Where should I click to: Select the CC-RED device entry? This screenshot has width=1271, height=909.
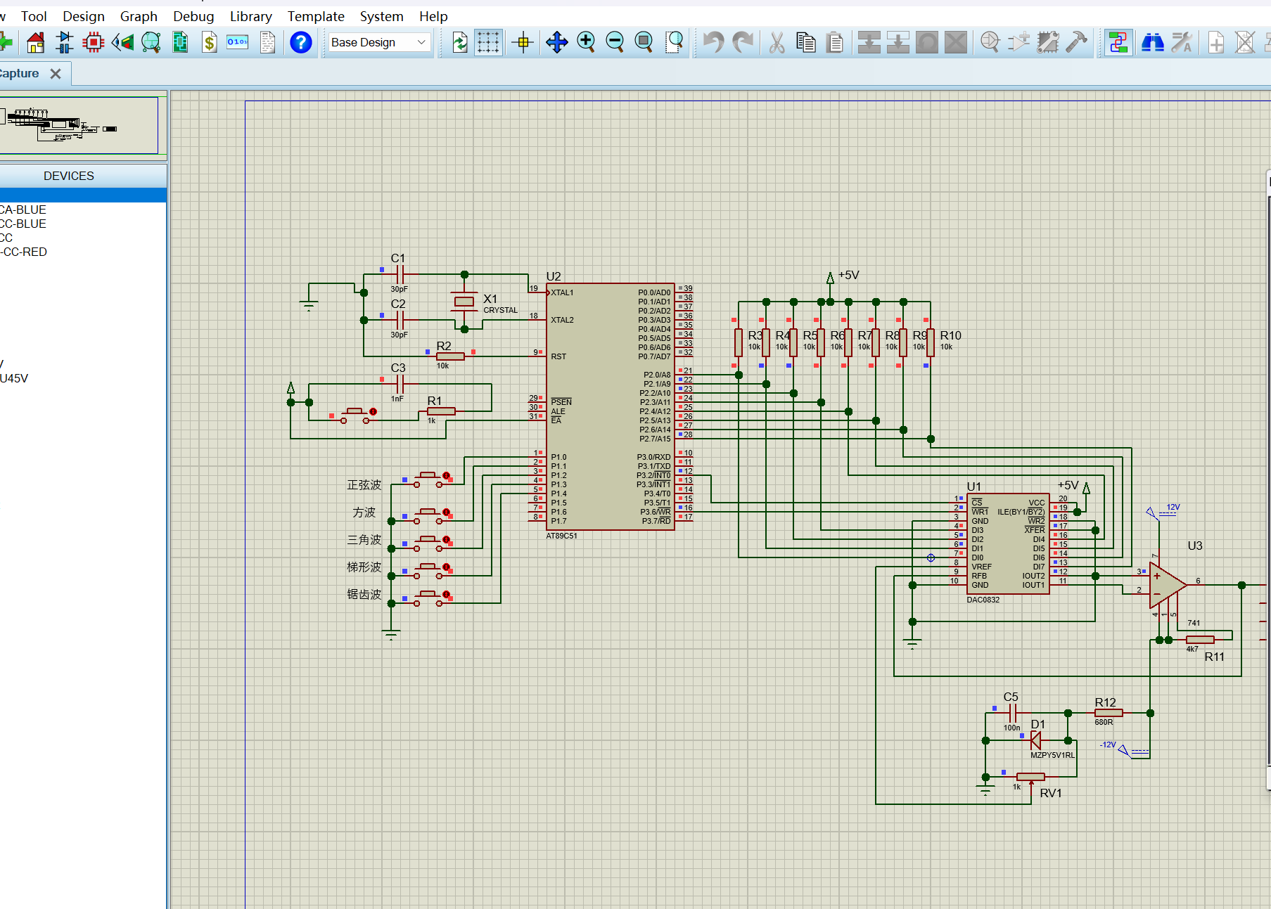pos(24,252)
